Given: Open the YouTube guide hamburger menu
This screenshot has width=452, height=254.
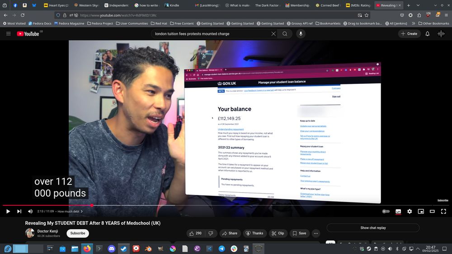Looking at the screenshot, I should 8,34.
